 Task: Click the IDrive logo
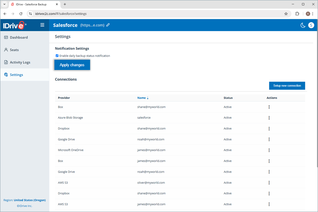coord(14,25)
